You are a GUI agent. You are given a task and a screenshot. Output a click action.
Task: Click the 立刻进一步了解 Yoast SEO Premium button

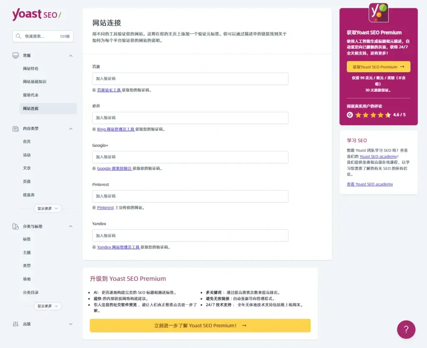coord(200,325)
